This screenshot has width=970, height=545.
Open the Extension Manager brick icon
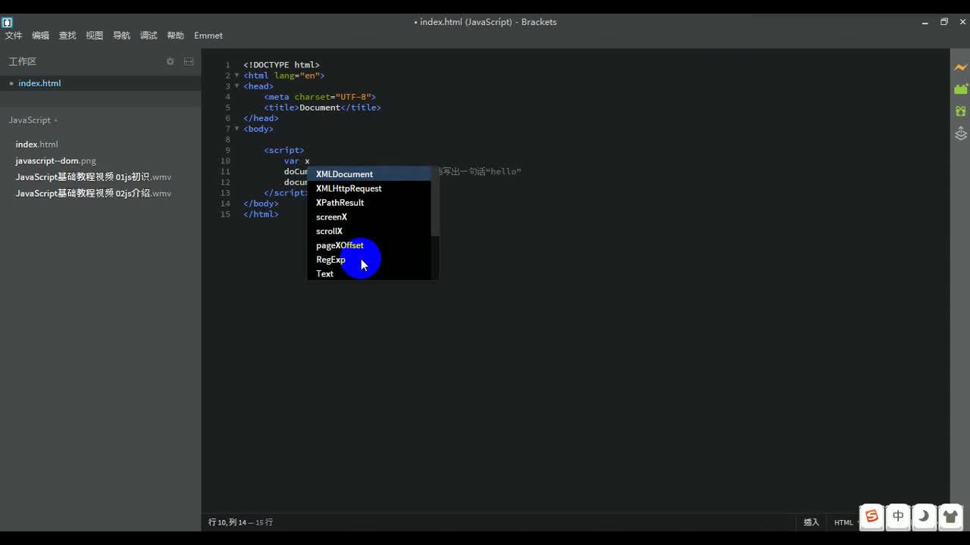[x=960, y=89]
